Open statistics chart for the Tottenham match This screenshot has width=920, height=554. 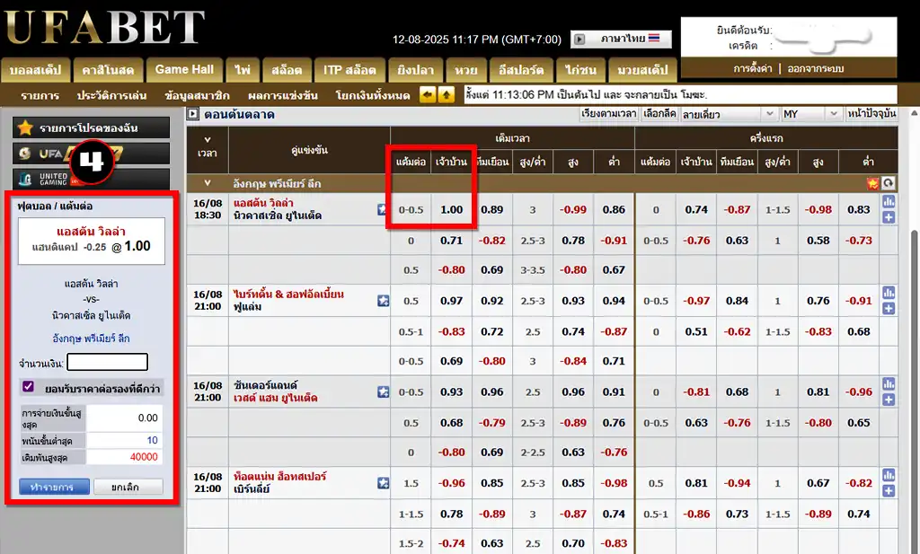[889, 475]
